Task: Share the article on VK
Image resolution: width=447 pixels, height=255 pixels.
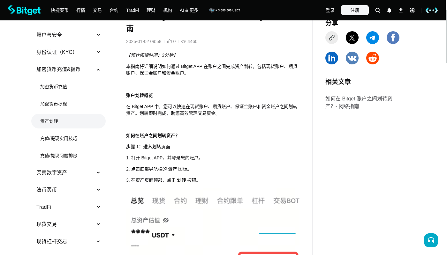Action: (352, 58)
